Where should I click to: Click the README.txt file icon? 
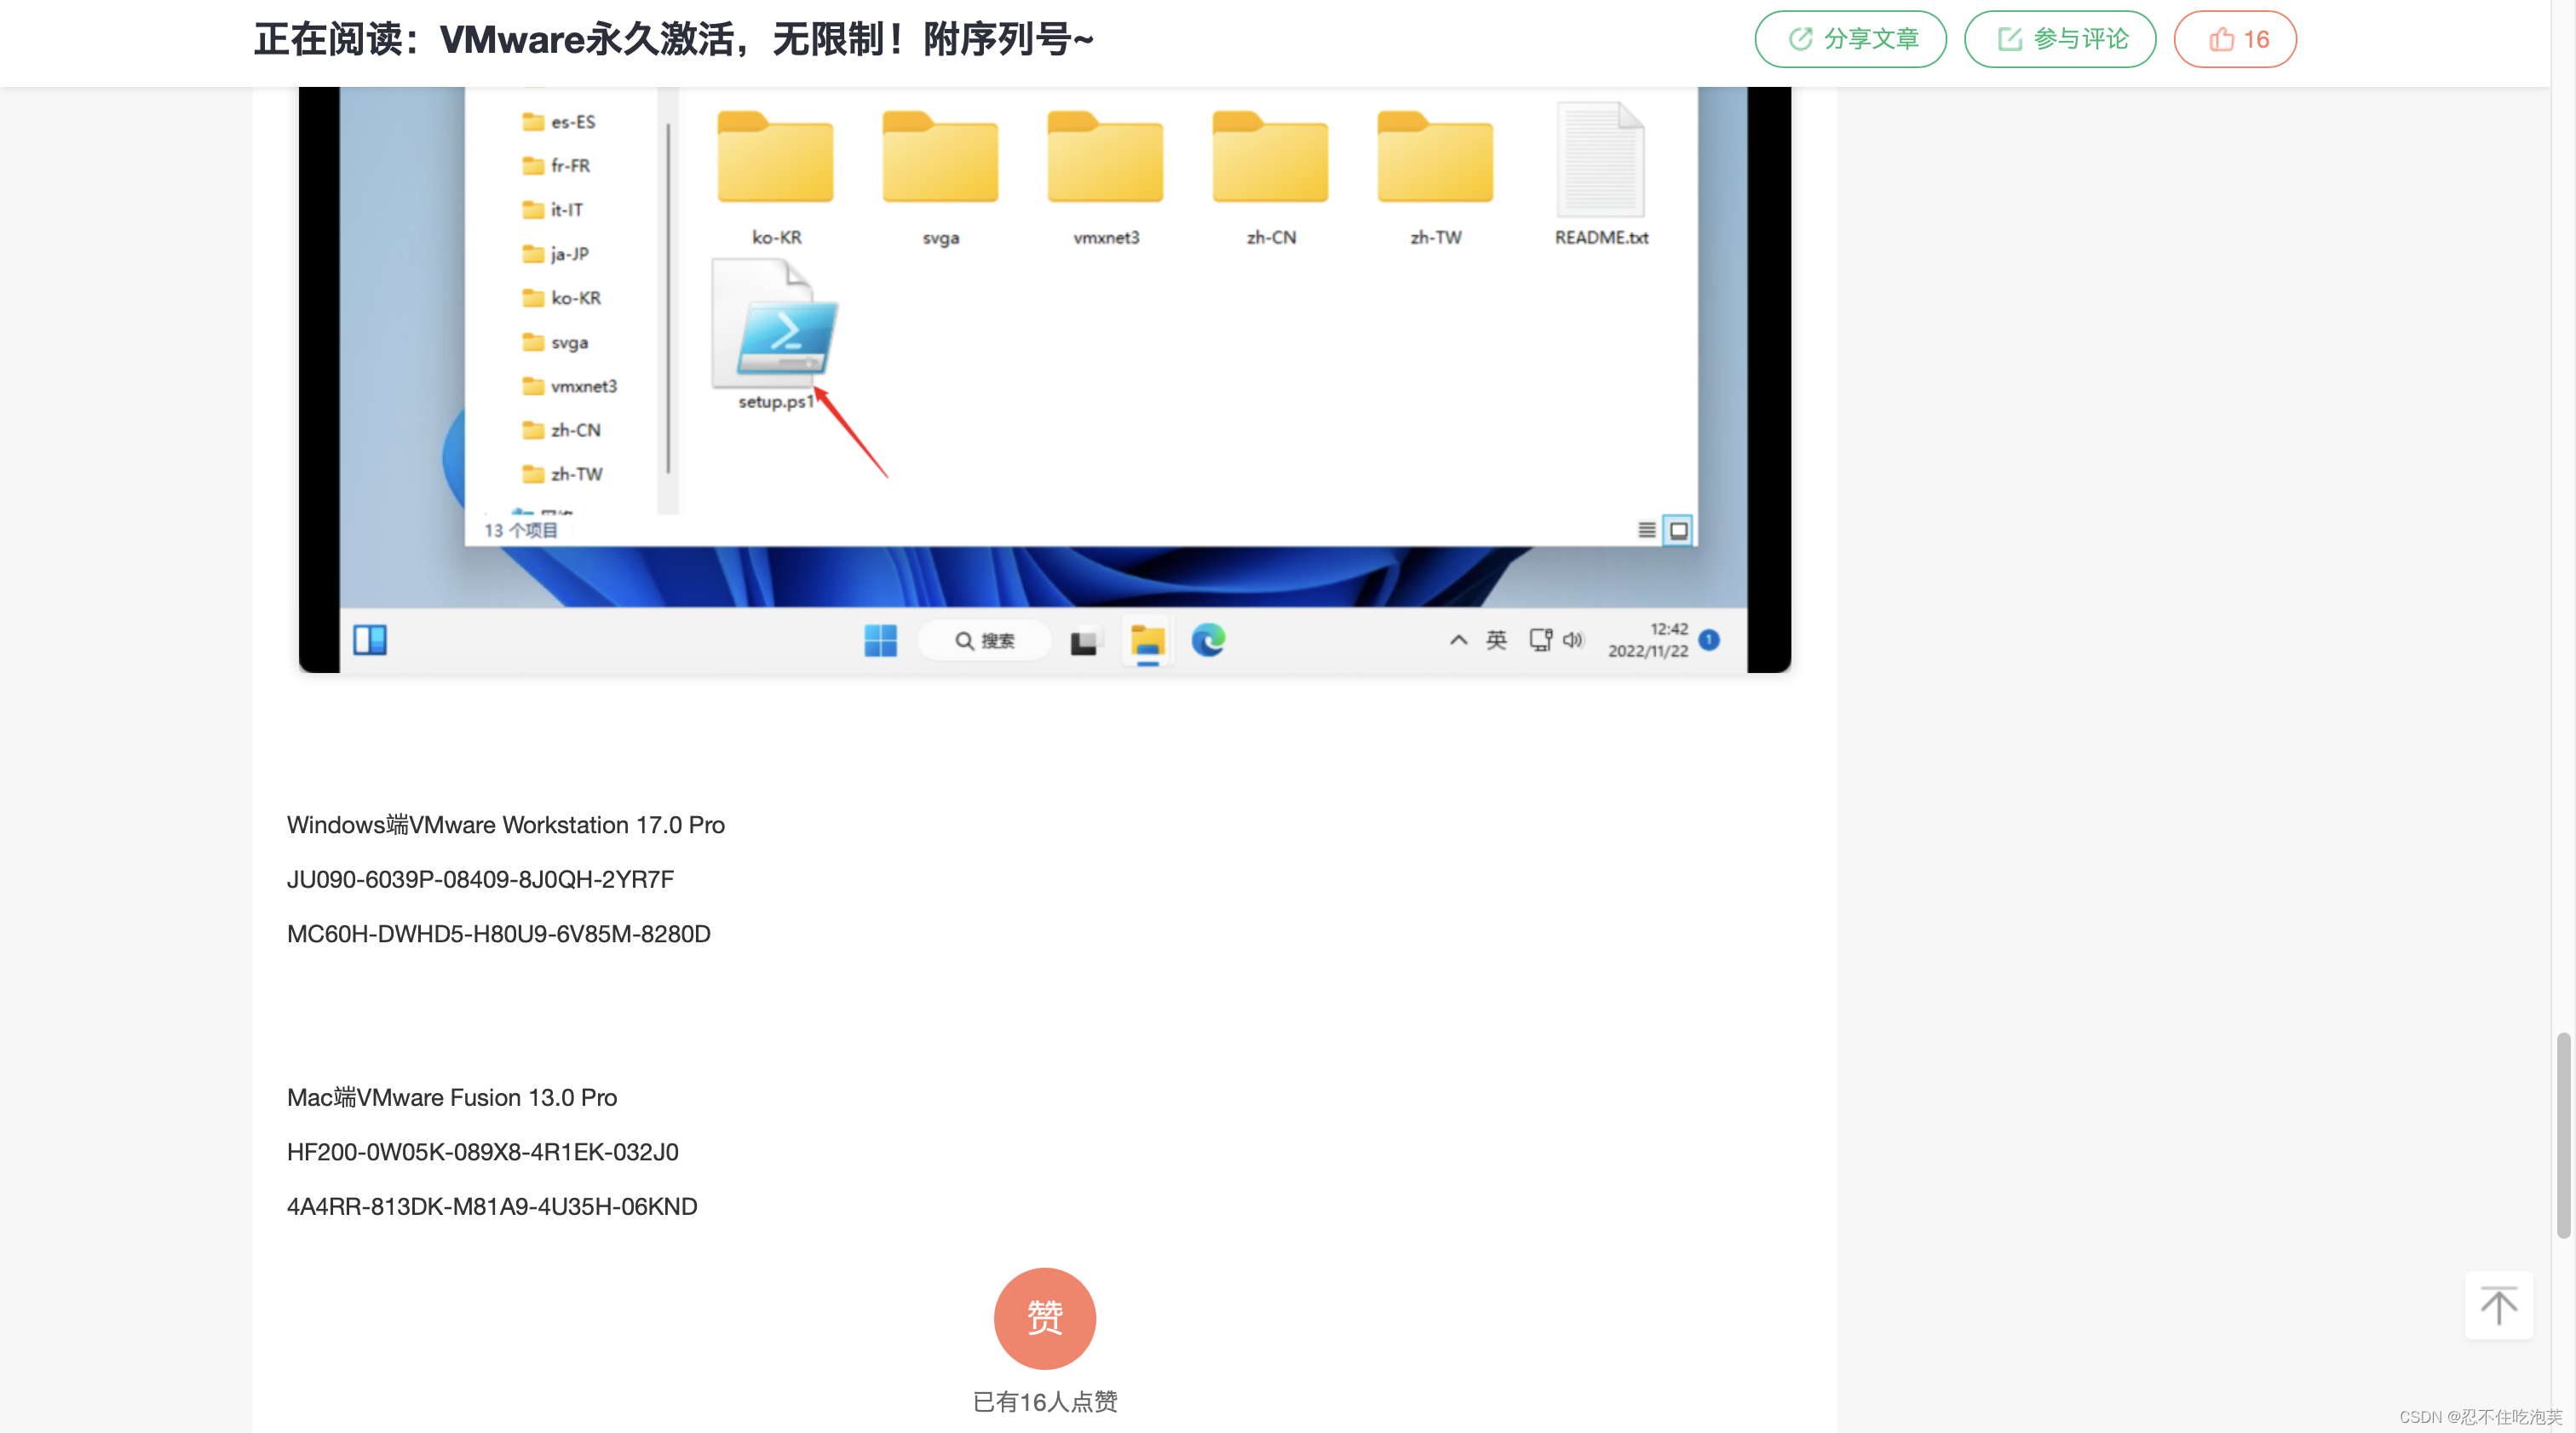(x=1601, y=160)
